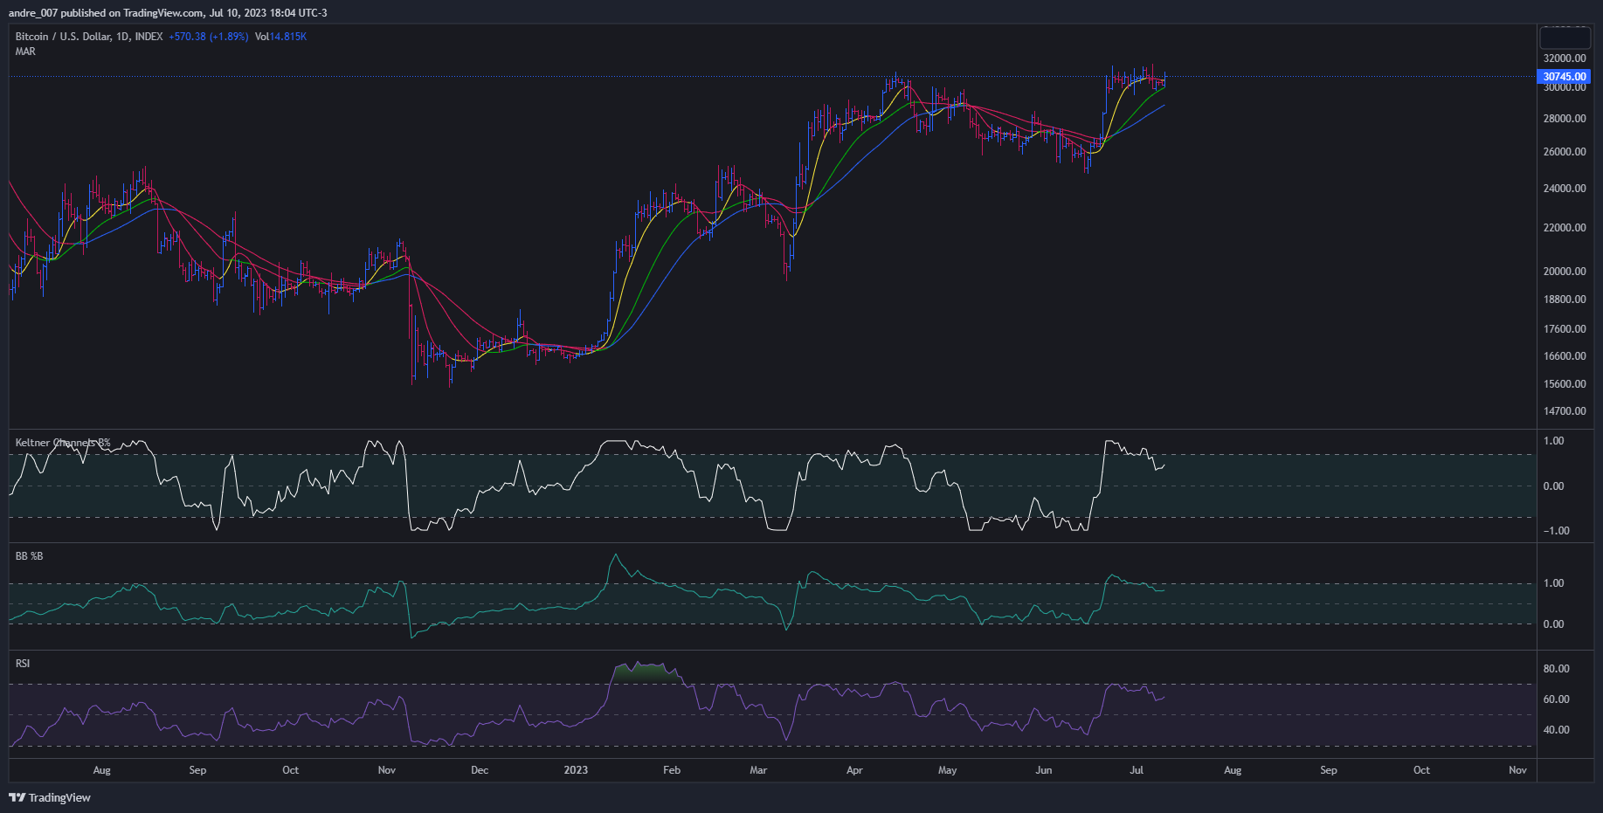Screen dimensions: 1603x813
Task: Click the Dec label on time axis
Action: (480, 770)
